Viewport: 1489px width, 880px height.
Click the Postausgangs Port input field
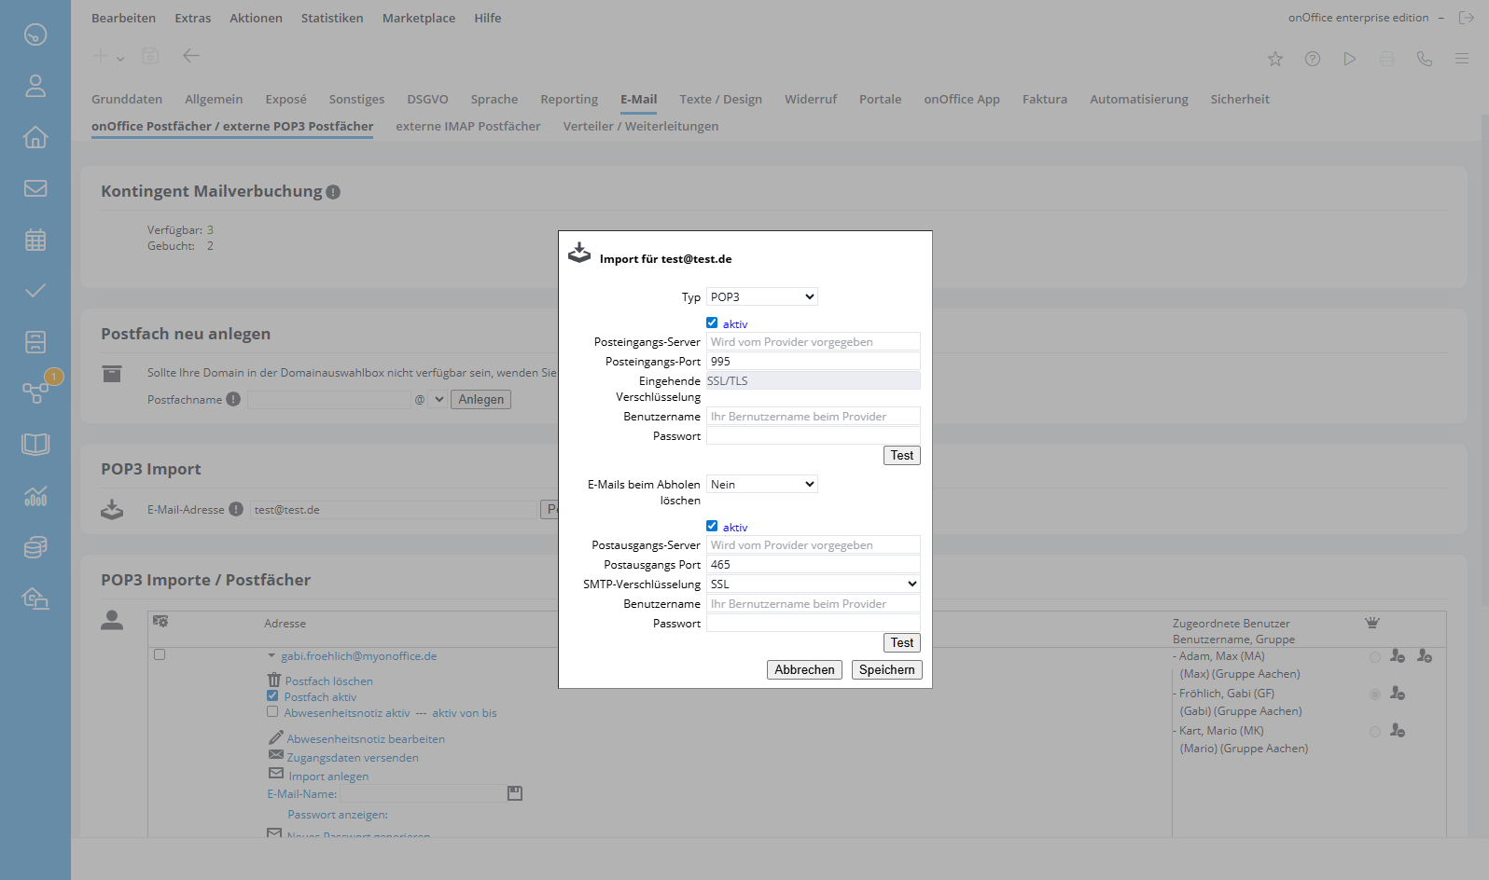tap(813, 564)
